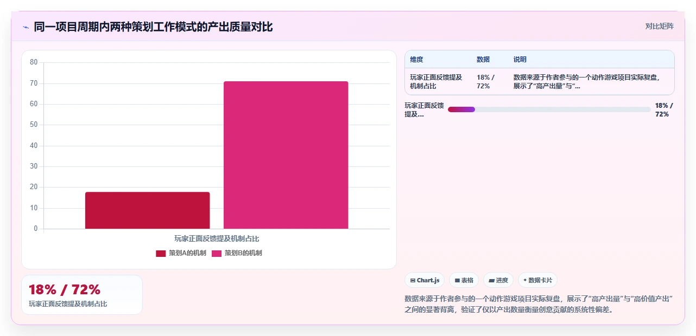The height and width of the screenshot is (336, 696).
Task: Click the 数据 column header
Action: click(483, 60)
